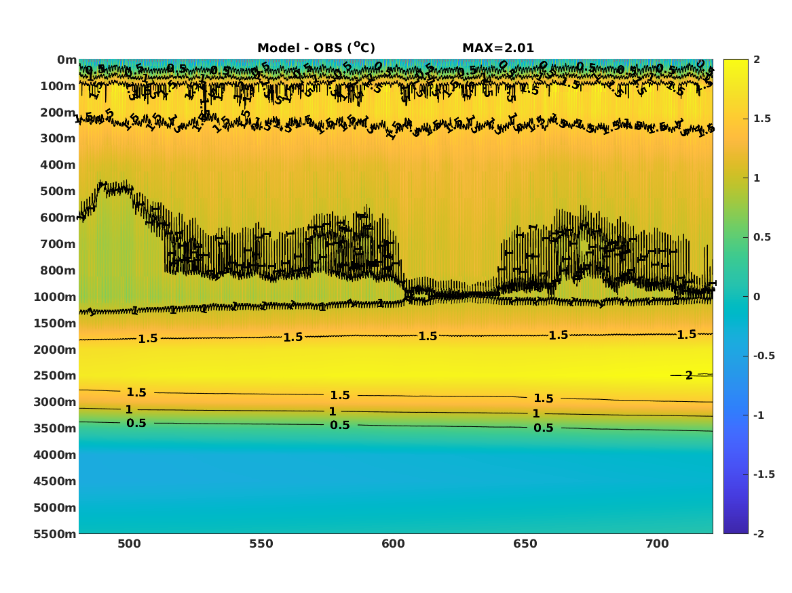Click the '2000m' depth axis label
Viewport: 792px width, 593px height.
55,350
